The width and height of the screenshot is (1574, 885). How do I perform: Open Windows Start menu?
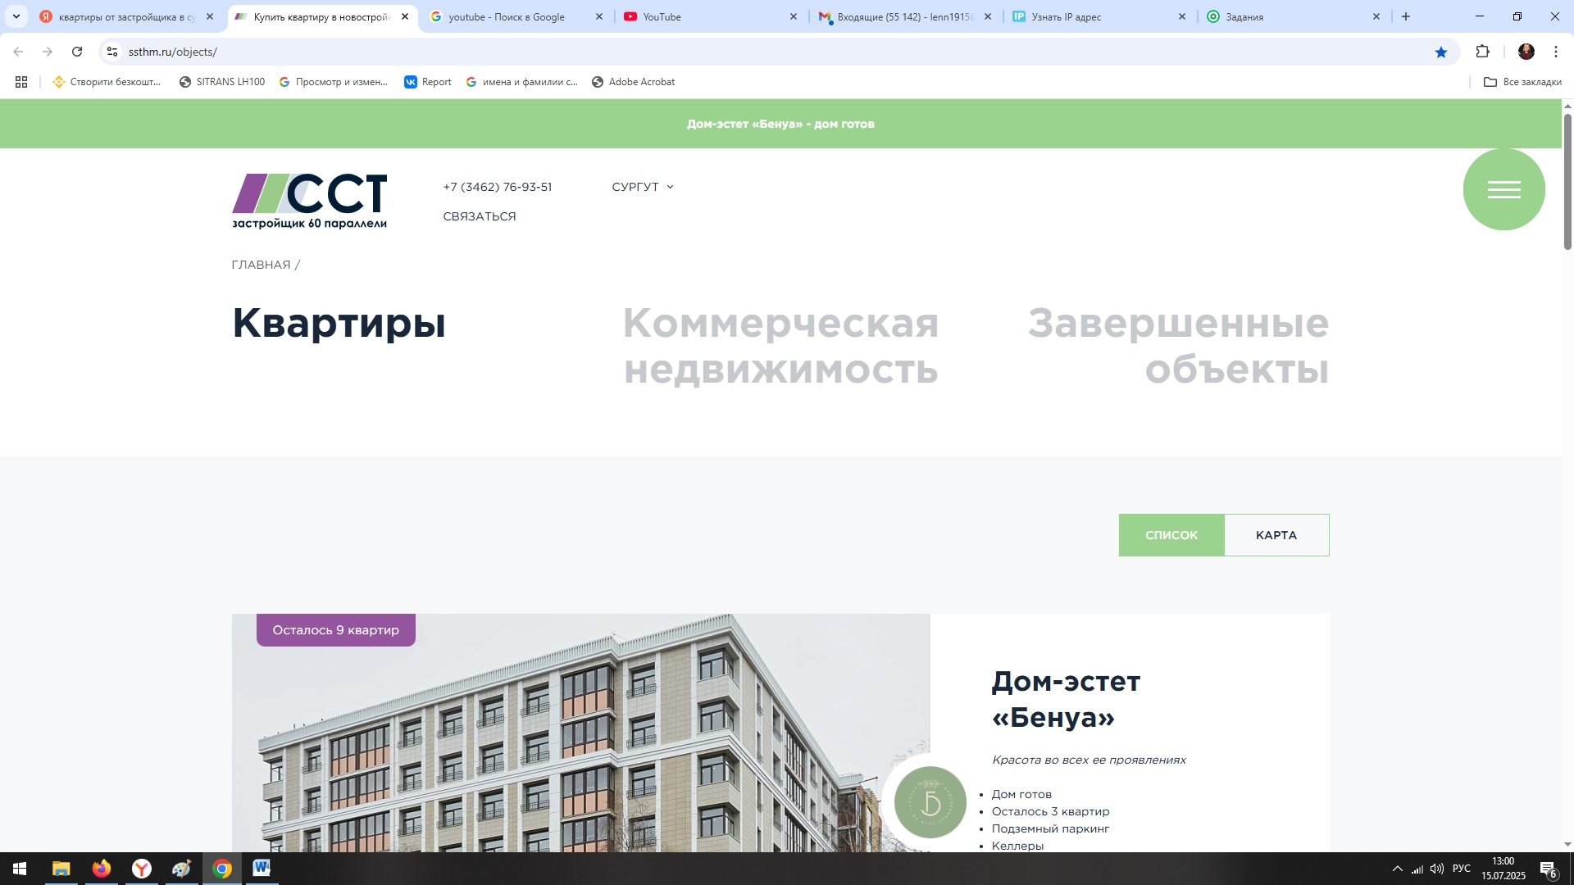[x=20, y=869]
